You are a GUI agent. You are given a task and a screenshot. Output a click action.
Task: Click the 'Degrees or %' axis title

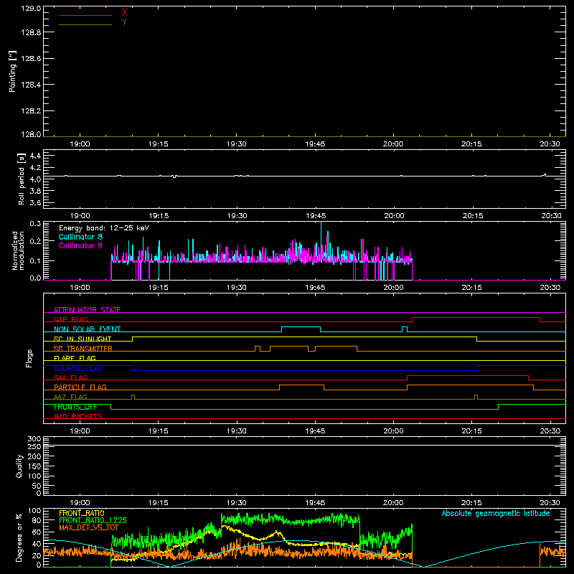[19, 537]
